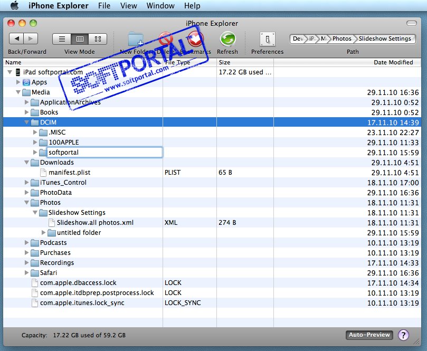The width and height of the screenshot is (427, 351).
Task: Expand the iTunes_Control folder
Action: [26, 183]
